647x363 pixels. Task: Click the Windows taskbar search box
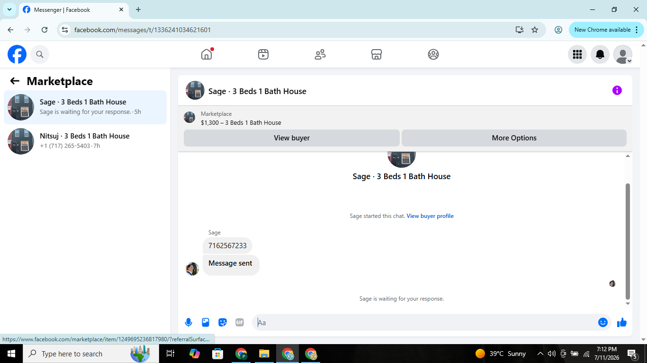(x=90, y=354)
